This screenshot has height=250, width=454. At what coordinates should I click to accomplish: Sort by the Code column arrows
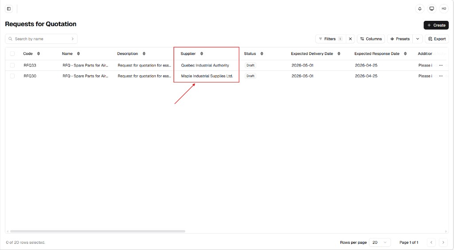(x=39, y=54)
